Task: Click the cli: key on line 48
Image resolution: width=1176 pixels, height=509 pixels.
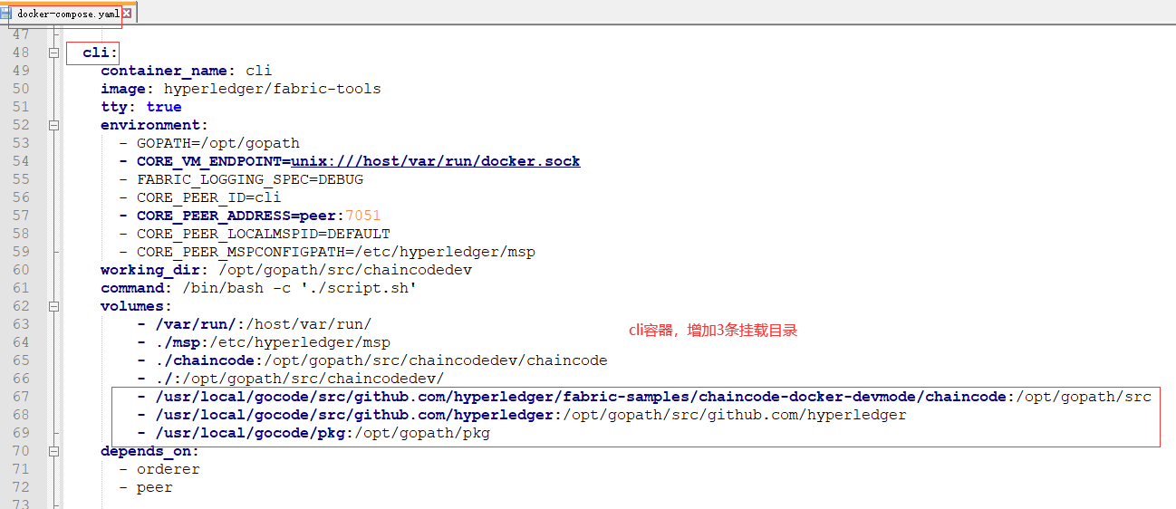Action: tap(101, 53)
